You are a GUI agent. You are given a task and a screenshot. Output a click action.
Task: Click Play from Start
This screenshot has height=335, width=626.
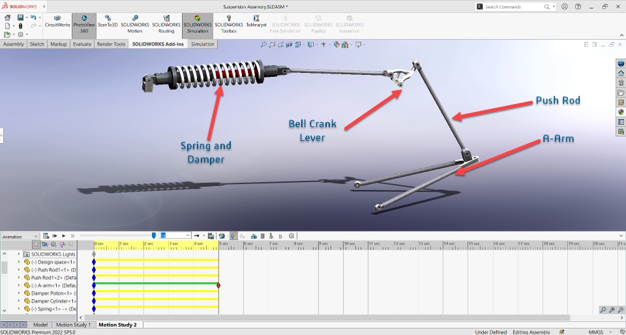55,236
